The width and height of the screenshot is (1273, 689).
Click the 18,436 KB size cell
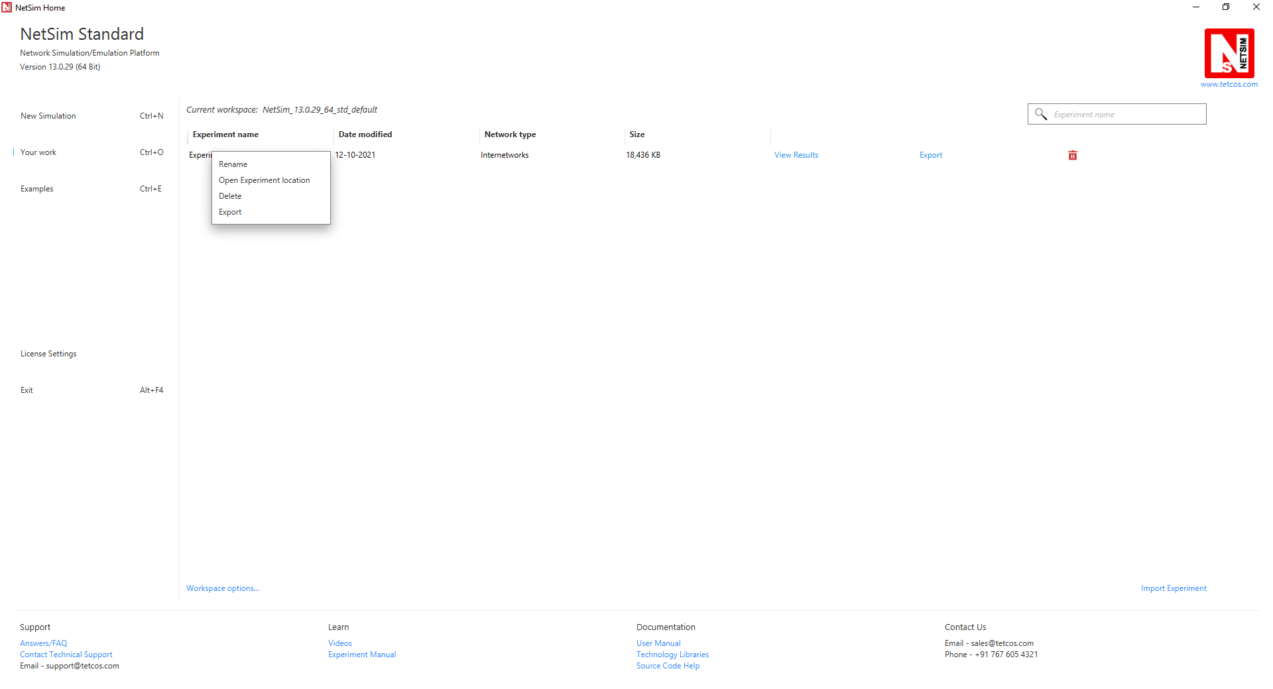tap(643, 155)
